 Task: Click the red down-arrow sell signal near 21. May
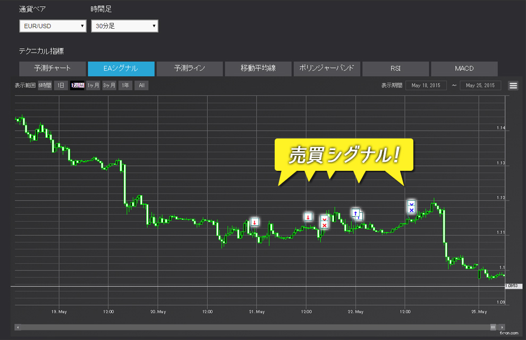pos(254,222)
